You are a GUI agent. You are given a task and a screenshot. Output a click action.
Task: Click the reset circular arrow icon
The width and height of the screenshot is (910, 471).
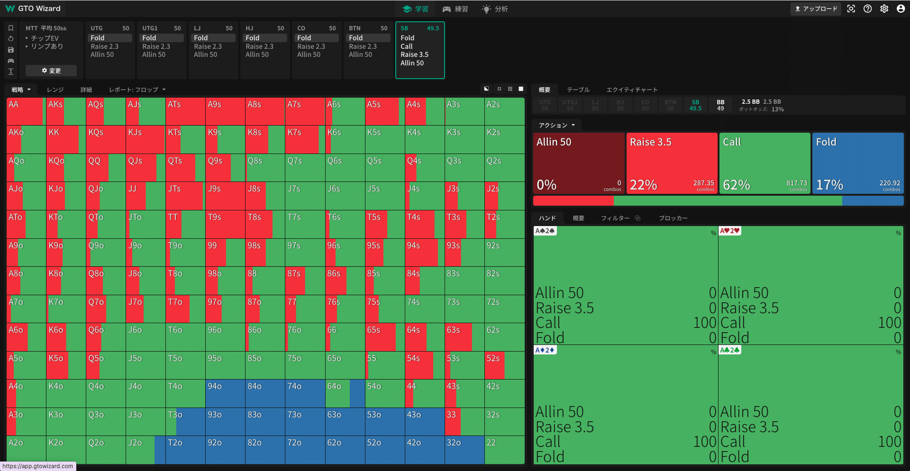pyautogui.click(x=11, y=39)
